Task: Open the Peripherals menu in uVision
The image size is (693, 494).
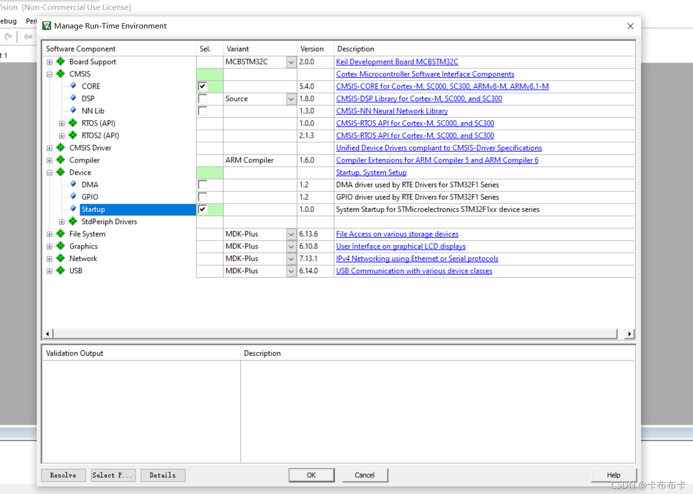Action: click(x=31, y=21)
